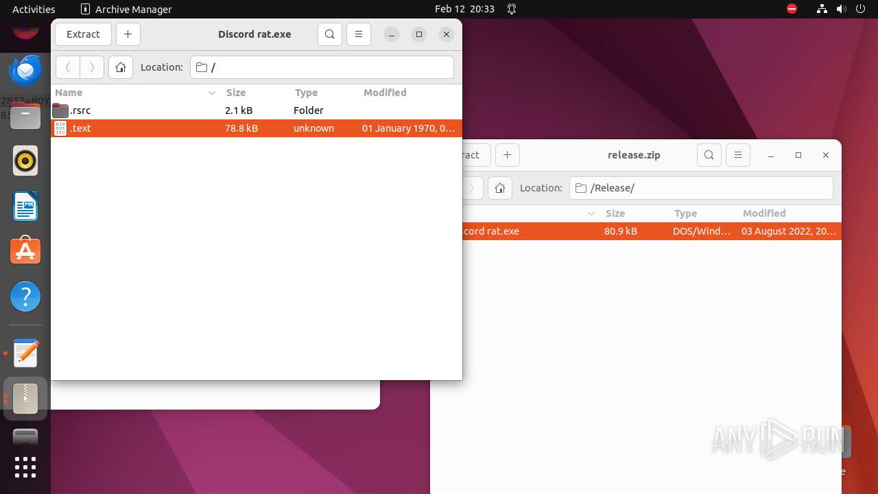Image resolution: width=878 pixels, height=494 pixels.
Task: Launch Thunderbird from the dock
Action: point(25,70)
